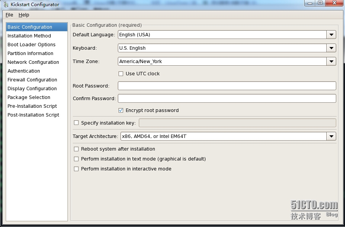Go to Boot Loader Options
Viewport: 345px width, 227px height.
(37, 45)
